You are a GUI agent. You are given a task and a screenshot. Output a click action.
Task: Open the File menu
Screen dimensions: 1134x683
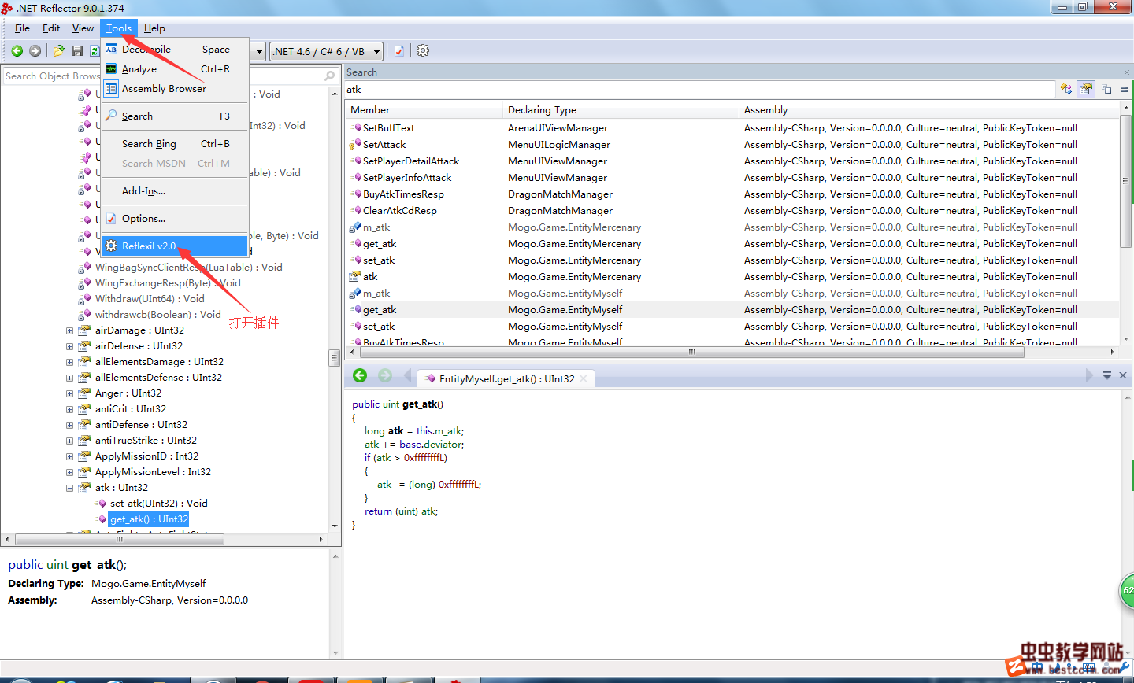[22, 28]
